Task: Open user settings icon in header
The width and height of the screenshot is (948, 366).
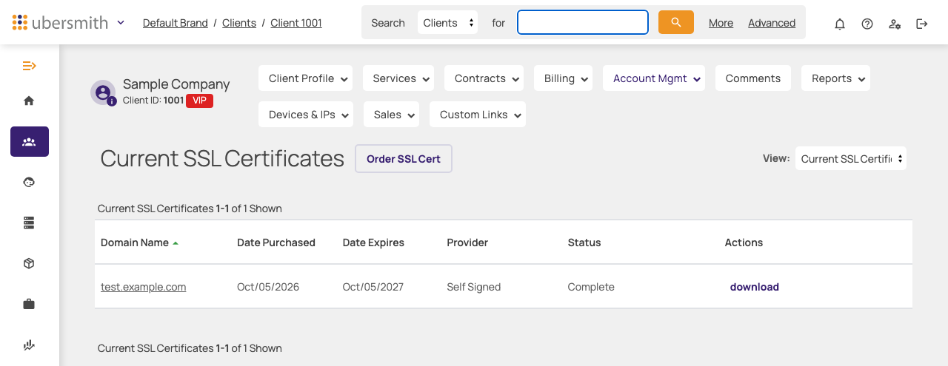Action: pyautogui.click(x=895, y=24)
